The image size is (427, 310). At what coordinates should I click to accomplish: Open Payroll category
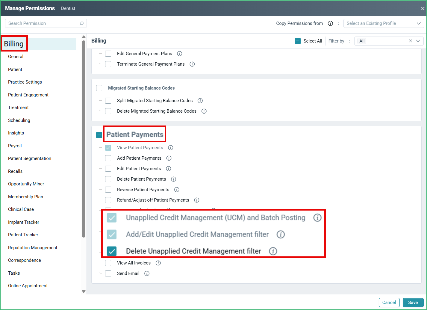click(x=15, y=146)
